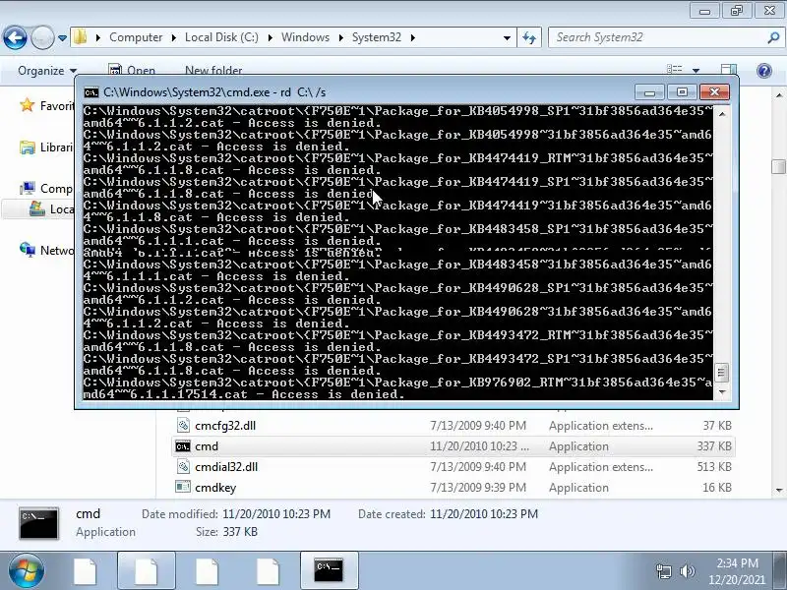Click Open in the Explorer toolbar
The image size is (787, 590).
[132, 71]
